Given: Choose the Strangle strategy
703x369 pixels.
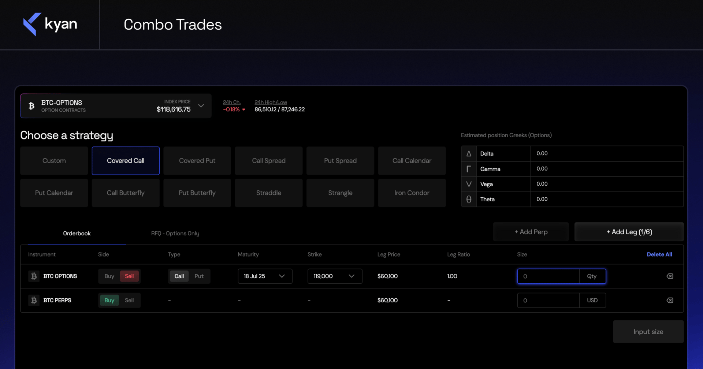Looking at the screenshot, I should pyautogui.click(x=340, y=193).
